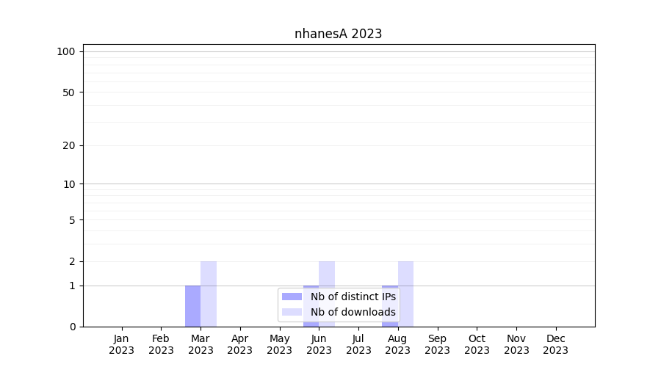661x367 pixels.
Task: Select the 50 tick on the y-axis
Action: pos(69,92)
